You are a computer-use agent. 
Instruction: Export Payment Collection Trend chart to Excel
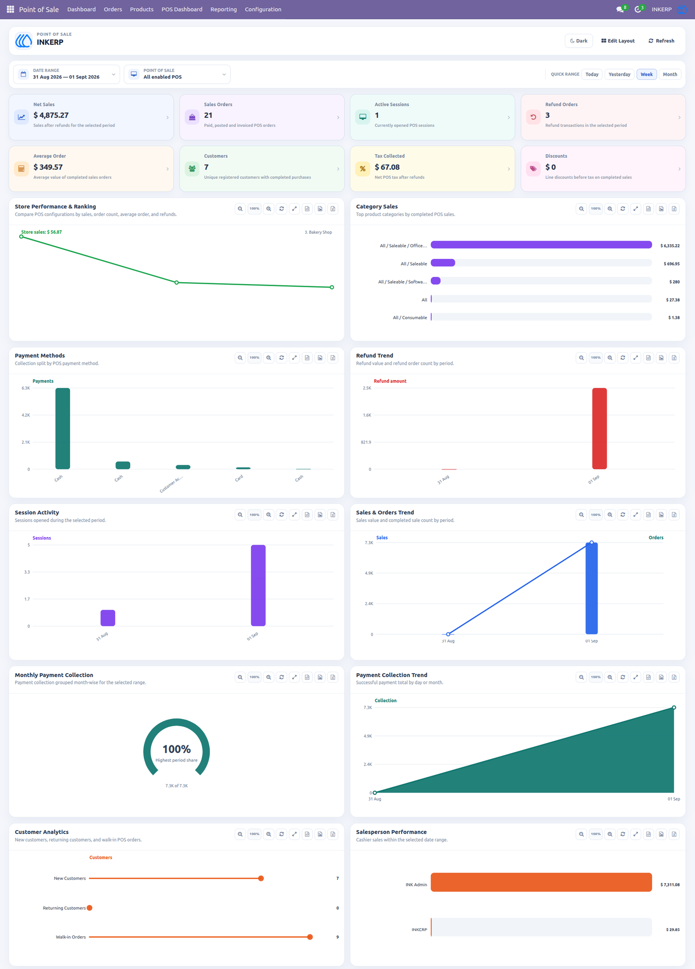(x=674, y=677)
